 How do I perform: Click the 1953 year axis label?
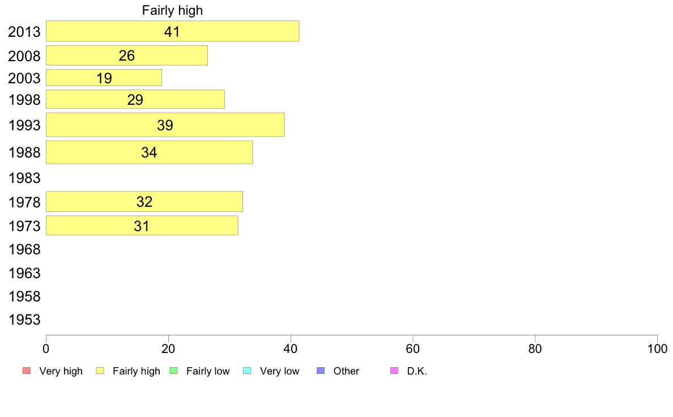[24, 320]
